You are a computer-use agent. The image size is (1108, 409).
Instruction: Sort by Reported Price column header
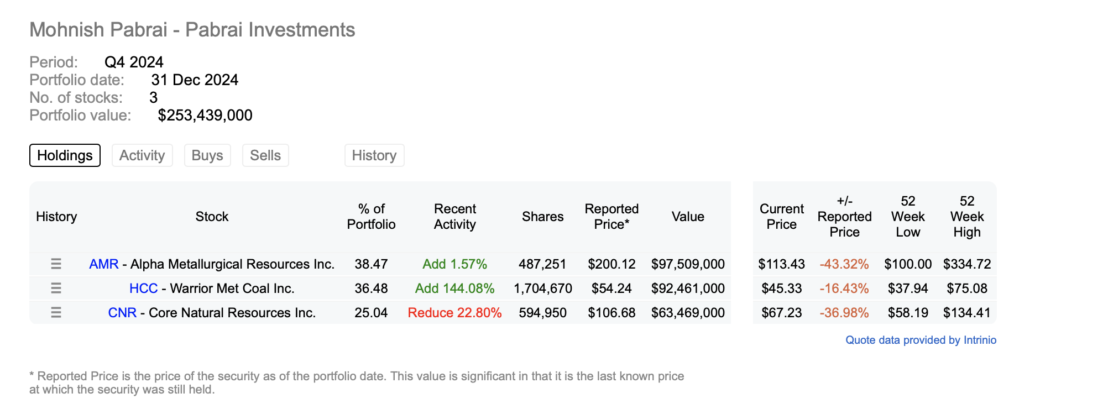pos(612,217)
